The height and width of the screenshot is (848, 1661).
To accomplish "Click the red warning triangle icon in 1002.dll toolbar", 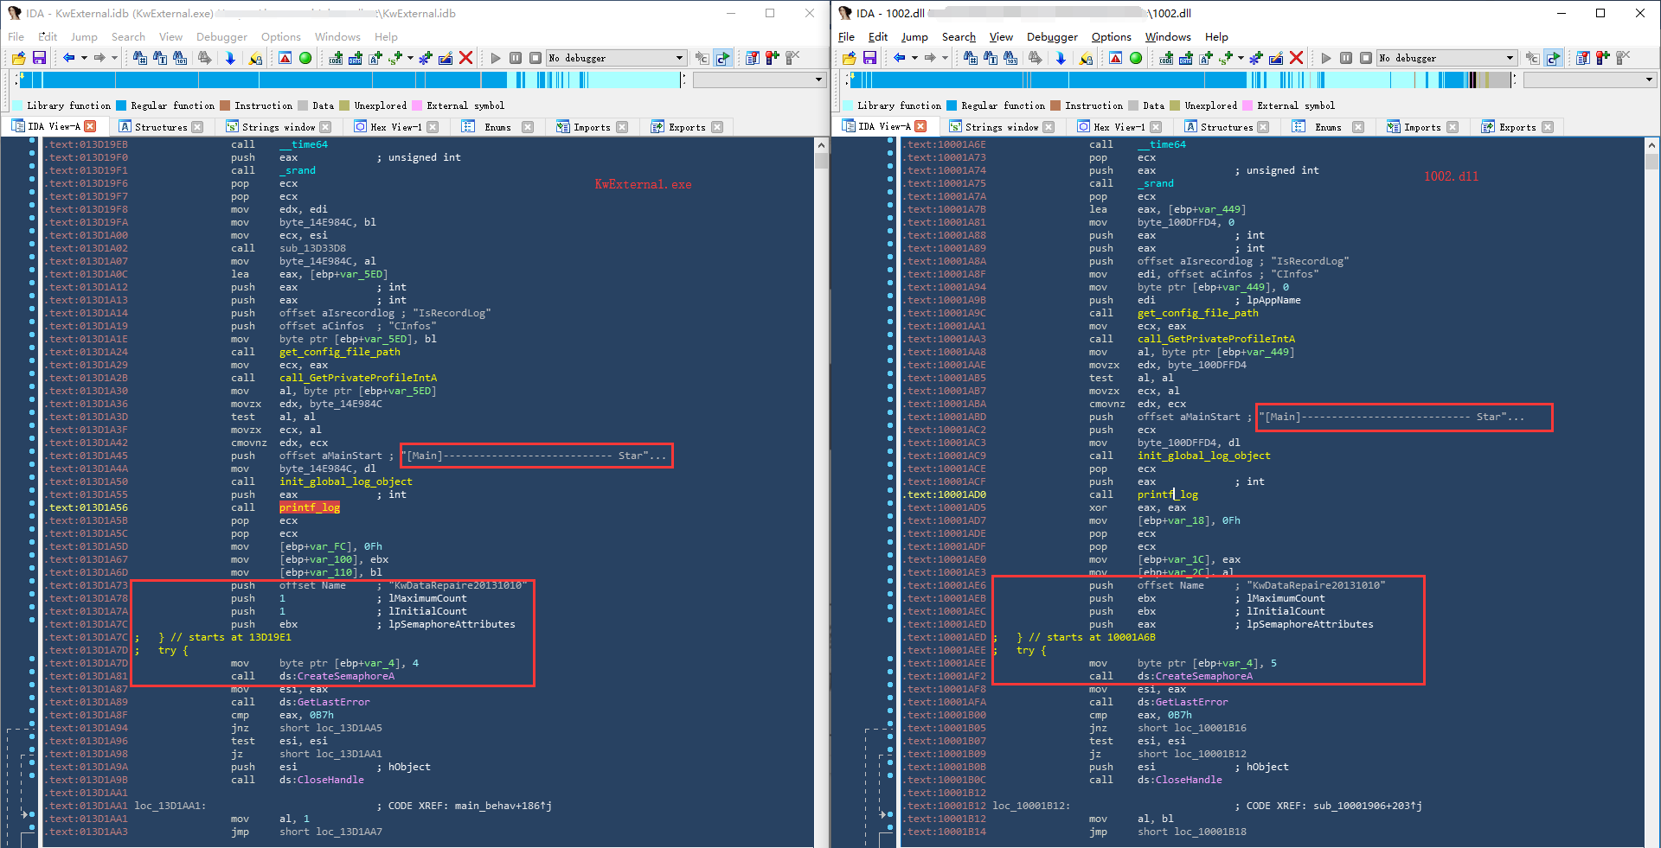I will pos(1115,58).
